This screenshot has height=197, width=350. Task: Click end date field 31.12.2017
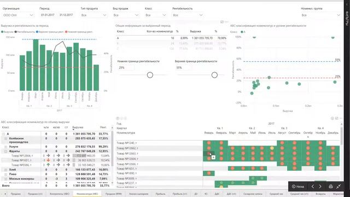[x=66, y=15]
